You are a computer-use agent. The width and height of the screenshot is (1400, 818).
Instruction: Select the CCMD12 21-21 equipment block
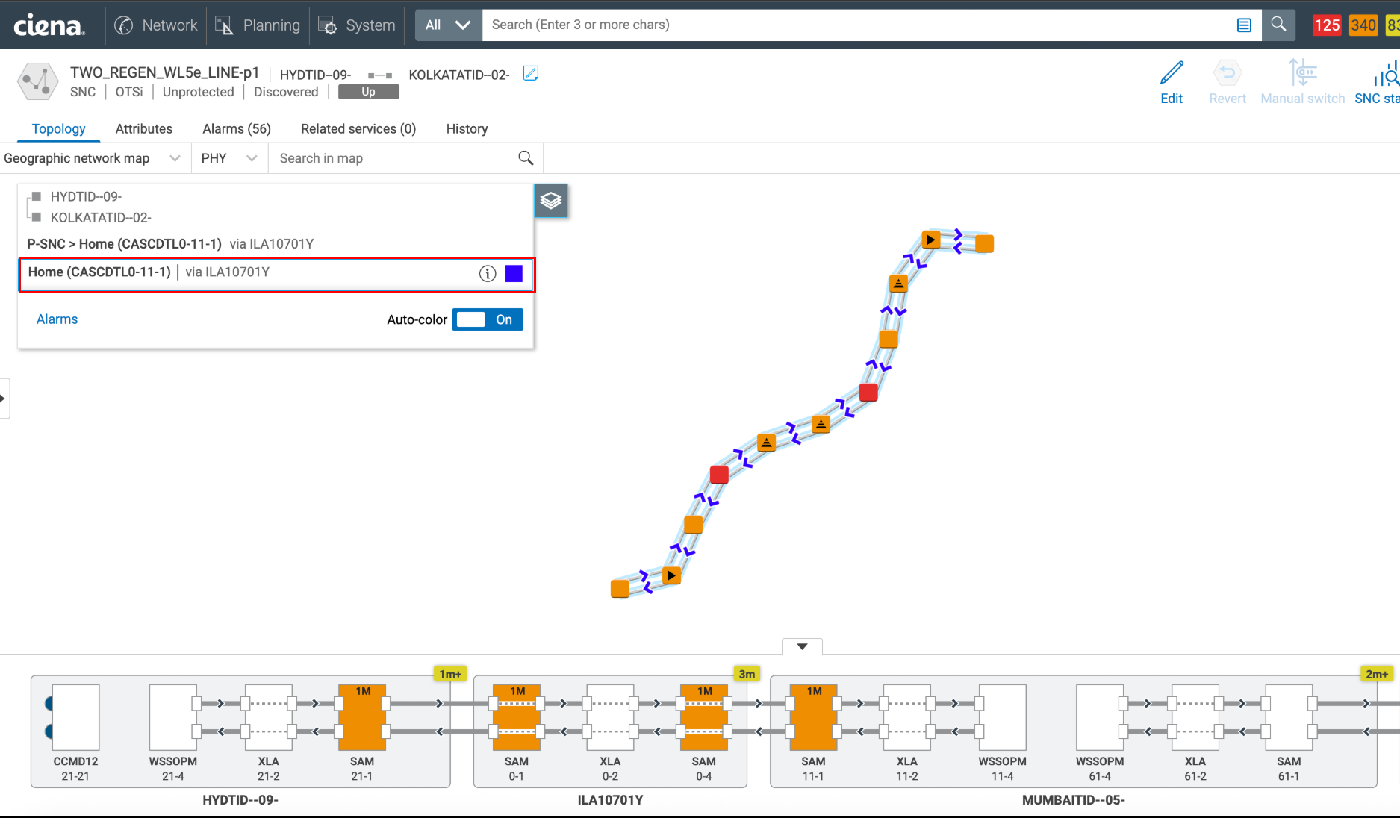[x=75, y=717]
